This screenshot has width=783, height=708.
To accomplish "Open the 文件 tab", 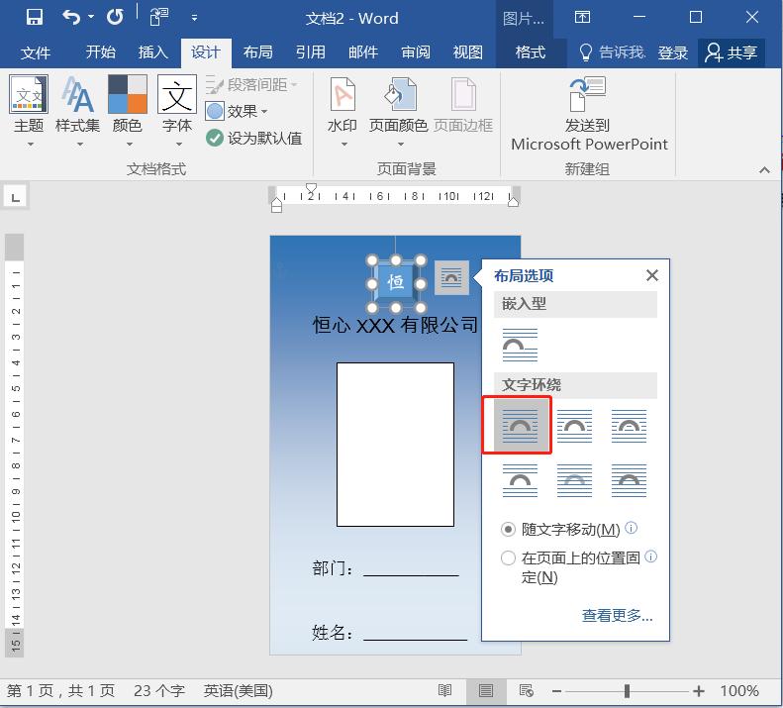I will pyautogui.click(x=36, y=52).
